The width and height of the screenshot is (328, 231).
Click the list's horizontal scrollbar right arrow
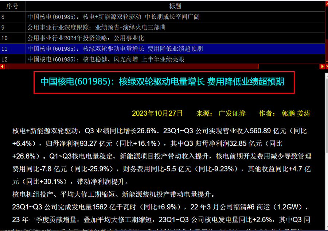(322, 66)
